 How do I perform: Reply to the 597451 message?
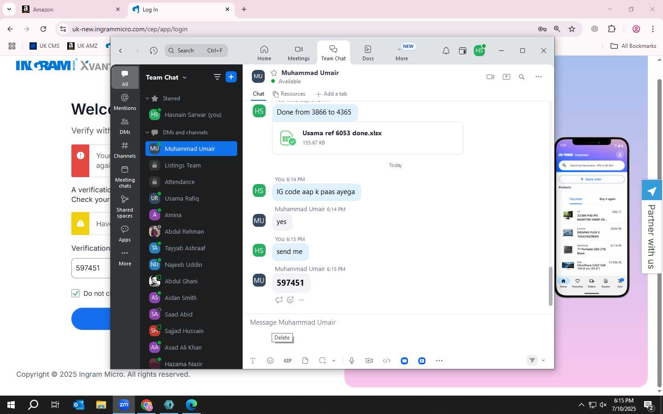point(279,300)
